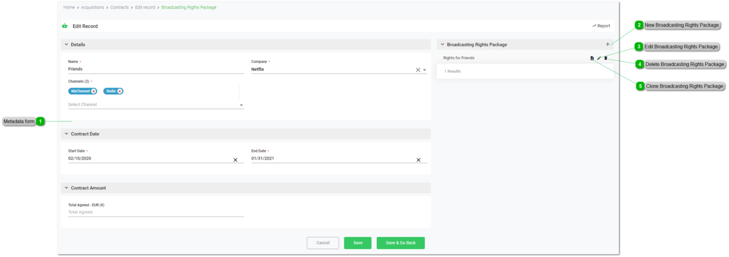Image resolution: width=729 pixels, height=257 pixels.
Task: Click the Total Agreed input field
Action: pos(155,212)
